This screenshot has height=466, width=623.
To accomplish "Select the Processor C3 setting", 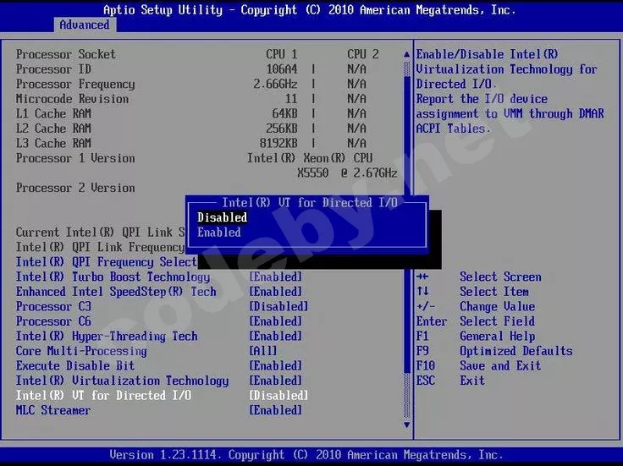I will (x=53, y=306).
